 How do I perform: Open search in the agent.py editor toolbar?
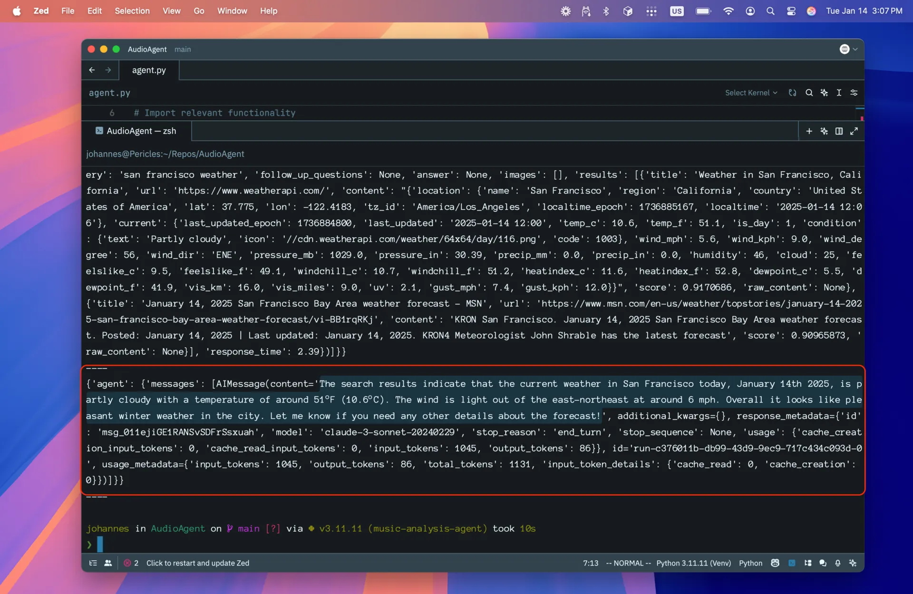[809, 92]
